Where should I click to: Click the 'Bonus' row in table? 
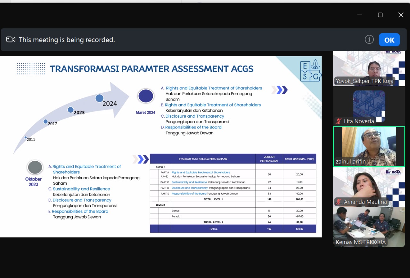(x=233, y=211)
